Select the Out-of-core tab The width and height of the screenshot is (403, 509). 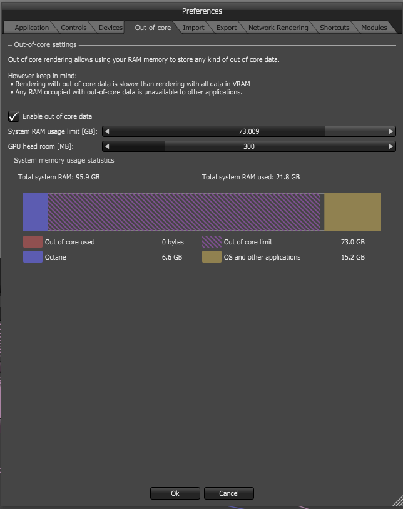pos(153,28)
